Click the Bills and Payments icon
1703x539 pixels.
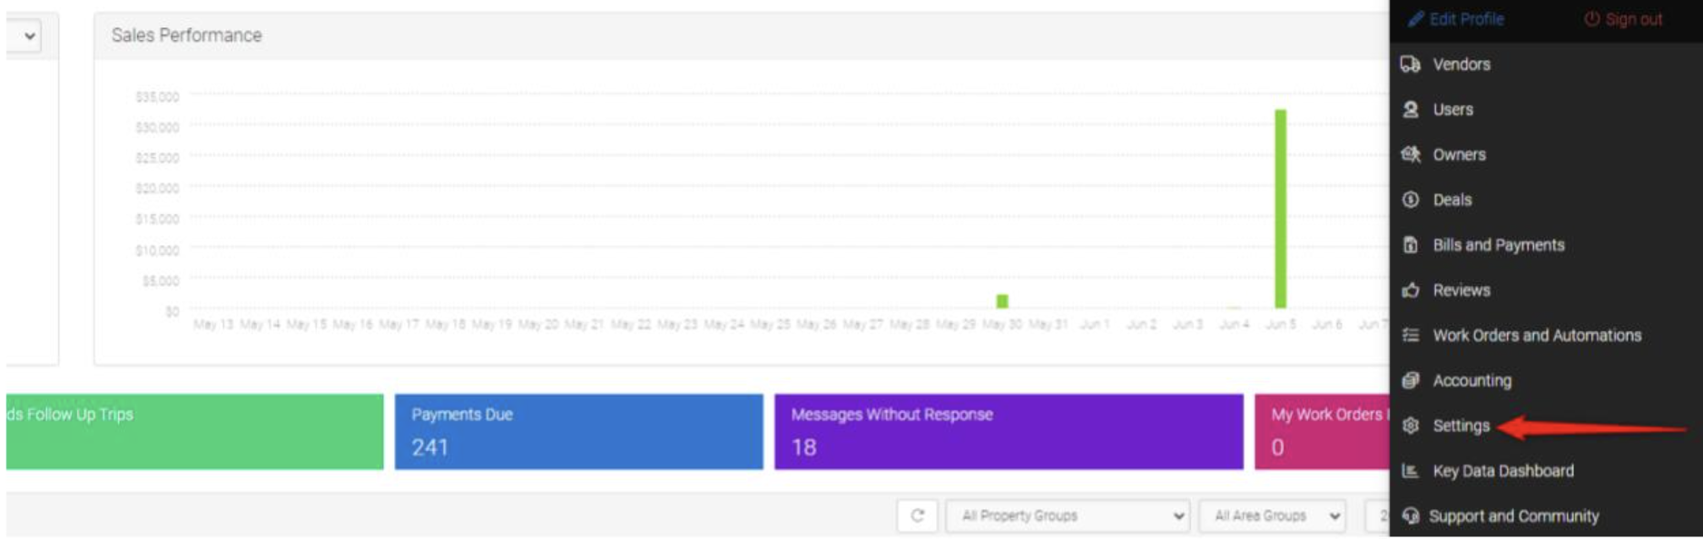(x=1410, y=245)
